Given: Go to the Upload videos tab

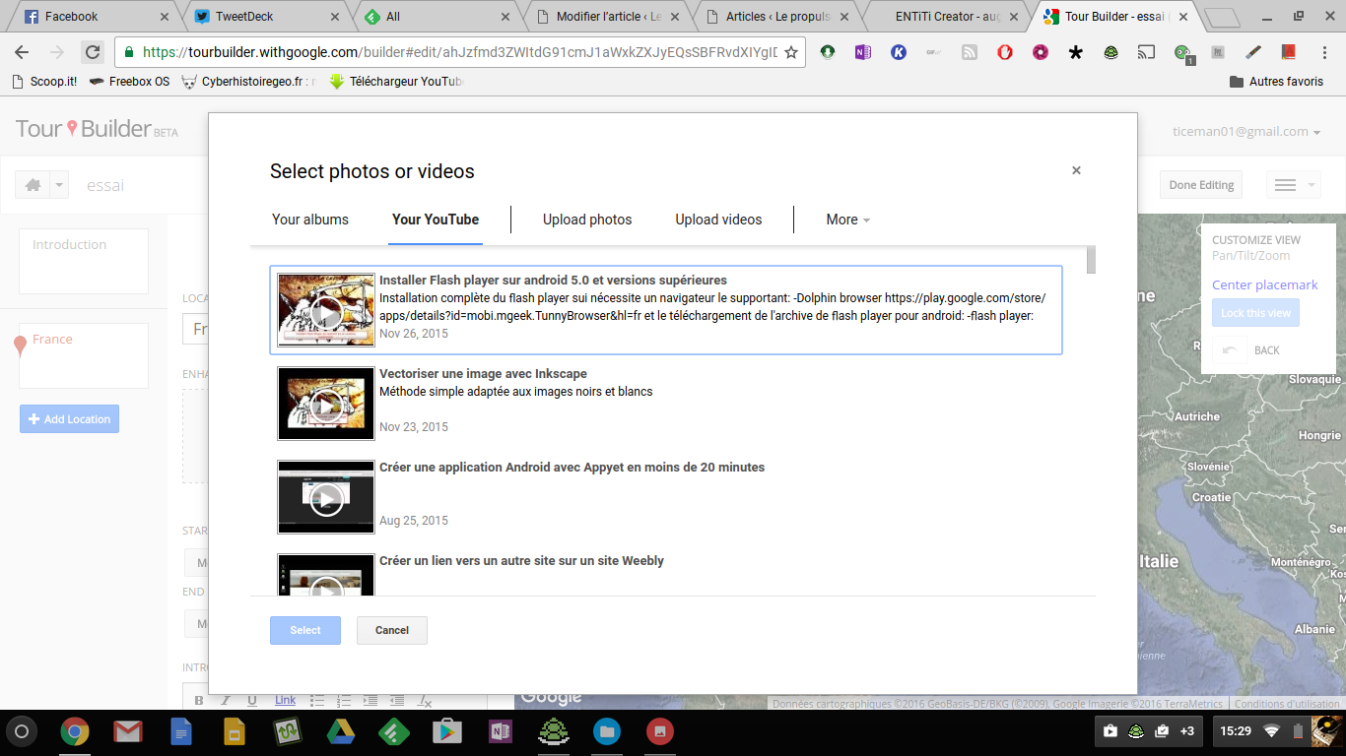Looking at the screenshot, I should click(718, 220).
